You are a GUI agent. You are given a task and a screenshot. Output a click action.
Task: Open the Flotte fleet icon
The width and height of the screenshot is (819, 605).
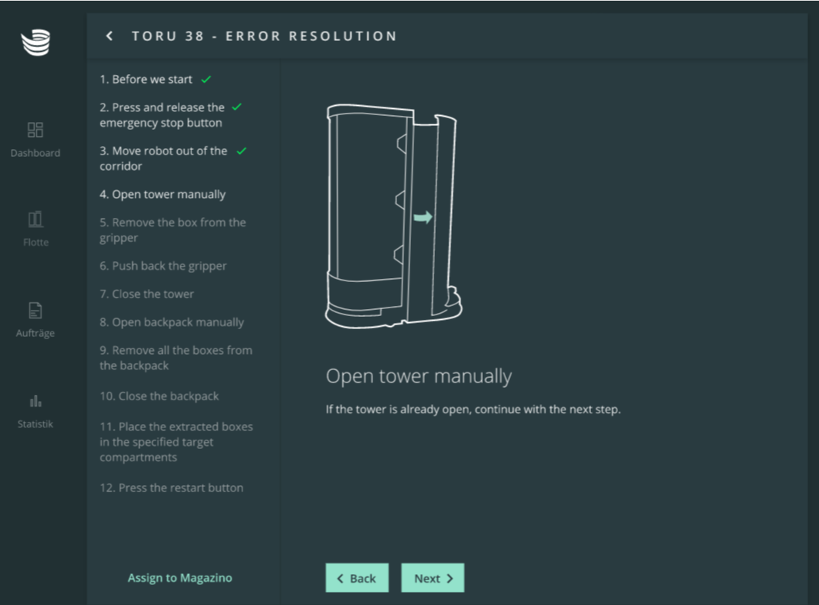coord(36,219)
